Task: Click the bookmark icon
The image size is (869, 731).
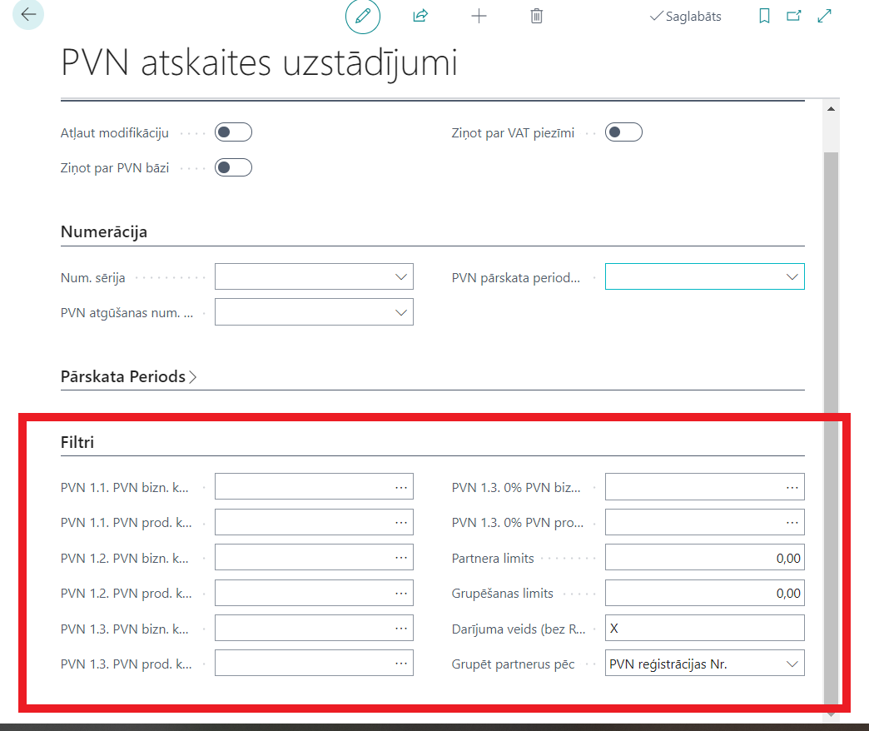Action: pos(764,16)
